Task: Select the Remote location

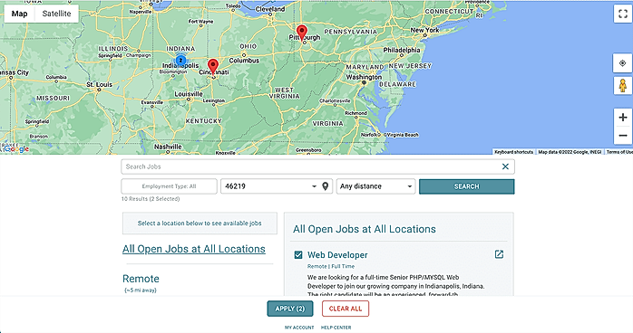Action: pyautogui.click(x=141, y=279)
